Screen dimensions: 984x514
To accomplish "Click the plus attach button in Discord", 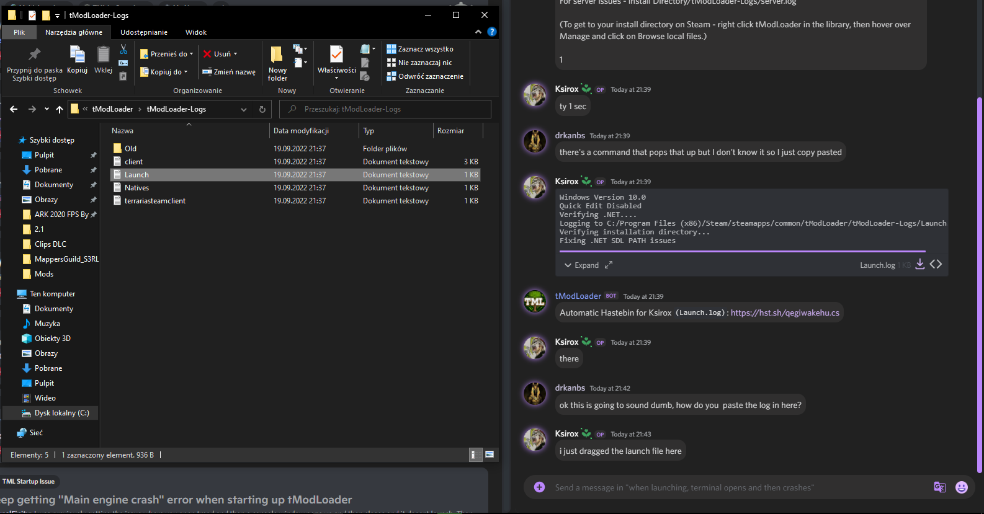I will pyautogui.click(x=539, y=487).
